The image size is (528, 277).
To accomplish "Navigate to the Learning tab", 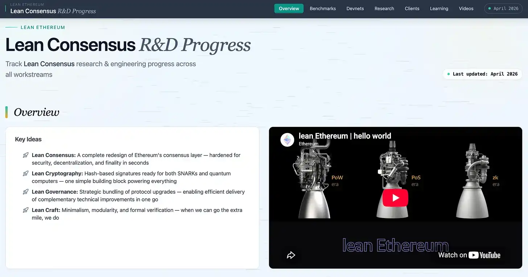I will (x=439, y=9).
